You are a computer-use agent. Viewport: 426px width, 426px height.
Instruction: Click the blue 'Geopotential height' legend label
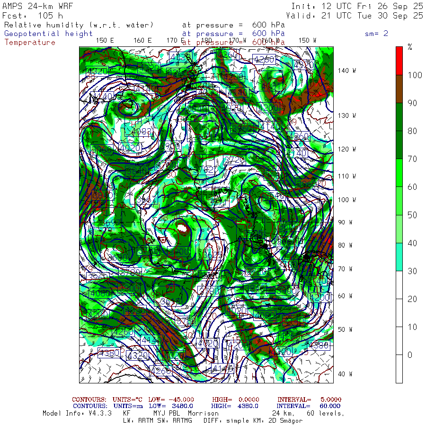(49, 34)
